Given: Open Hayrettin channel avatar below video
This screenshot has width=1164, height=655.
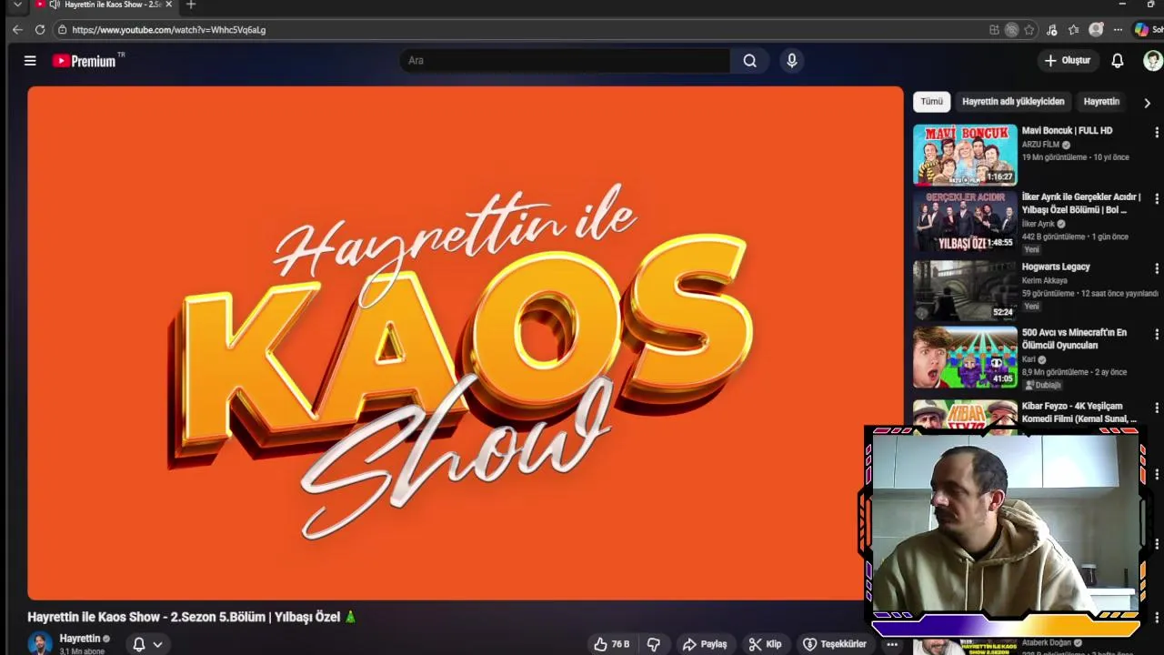Looking at the screenshot, I should coord(40,643).
